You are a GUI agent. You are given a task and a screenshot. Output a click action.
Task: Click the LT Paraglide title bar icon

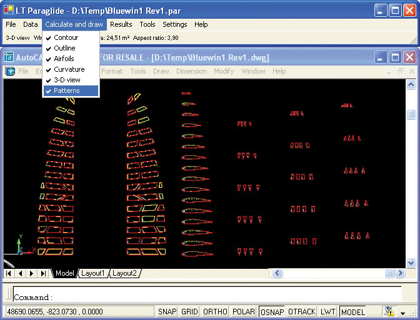coord(10,10)
